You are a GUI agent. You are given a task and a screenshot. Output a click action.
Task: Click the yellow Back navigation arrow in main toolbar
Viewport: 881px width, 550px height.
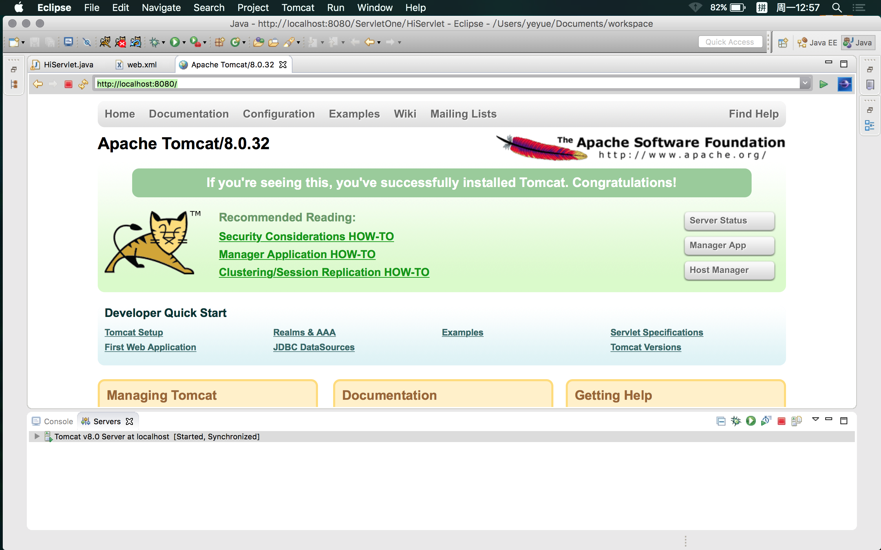coord(370,42)
